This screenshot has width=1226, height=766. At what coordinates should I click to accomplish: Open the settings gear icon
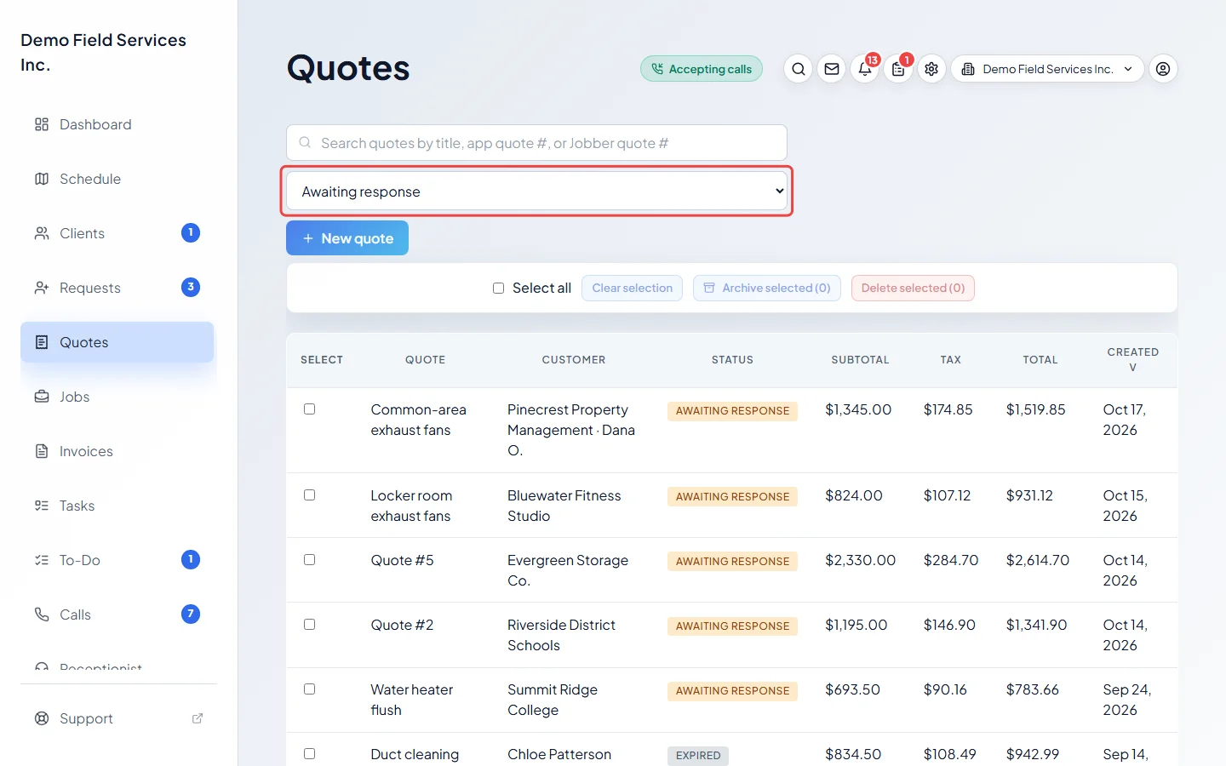(931, 69)
